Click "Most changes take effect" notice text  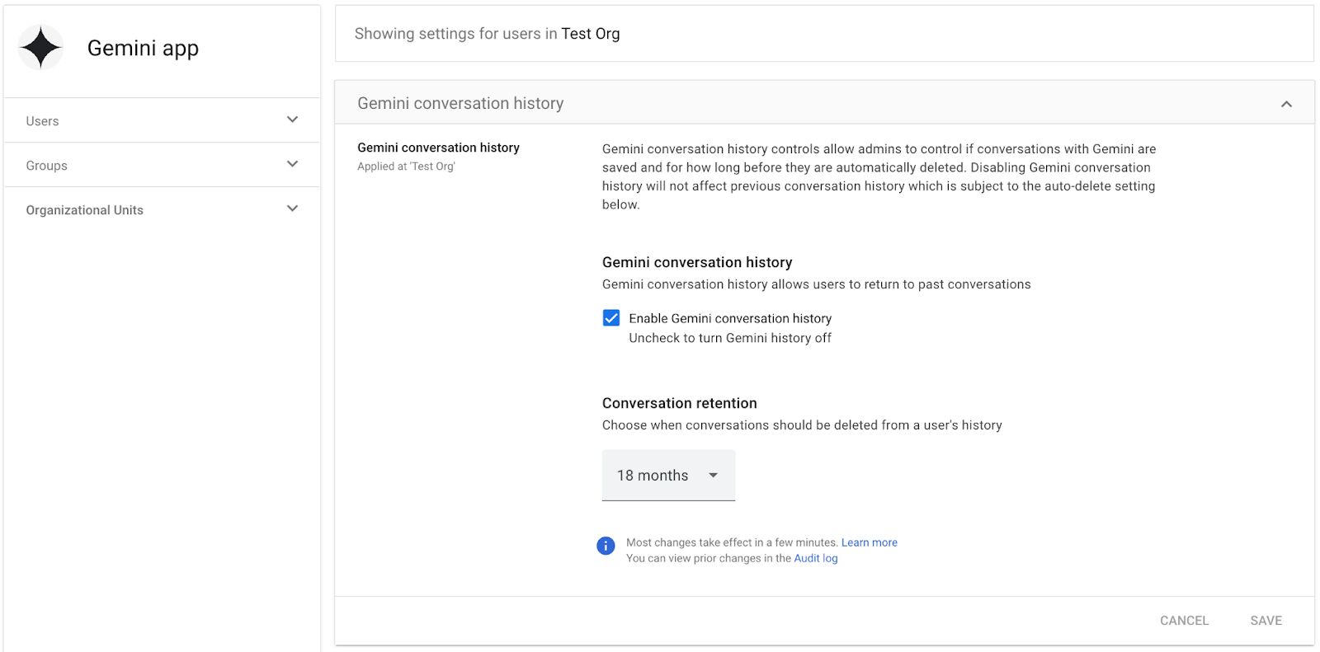733,542
